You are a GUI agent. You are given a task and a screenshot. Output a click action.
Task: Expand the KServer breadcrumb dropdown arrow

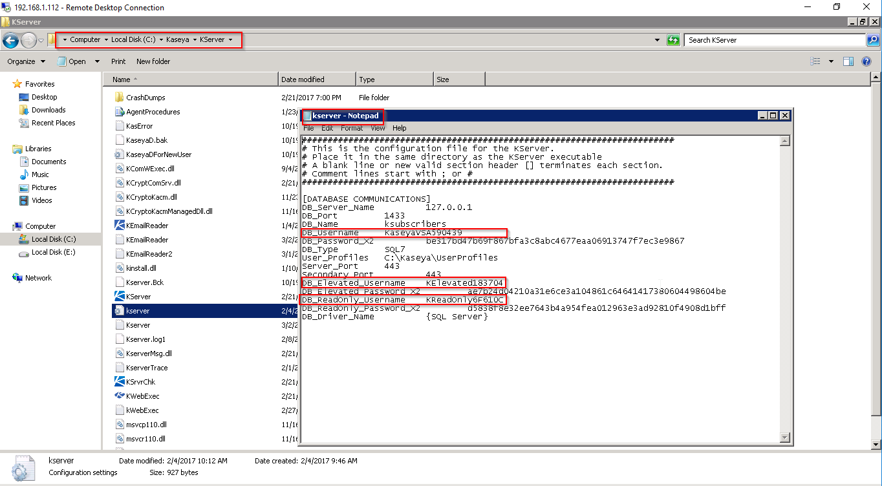tap(230, 40)
